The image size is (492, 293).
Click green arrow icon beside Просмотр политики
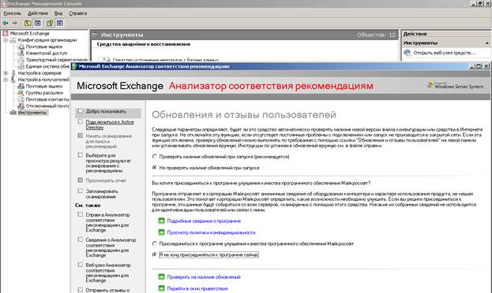pos(161,232)
